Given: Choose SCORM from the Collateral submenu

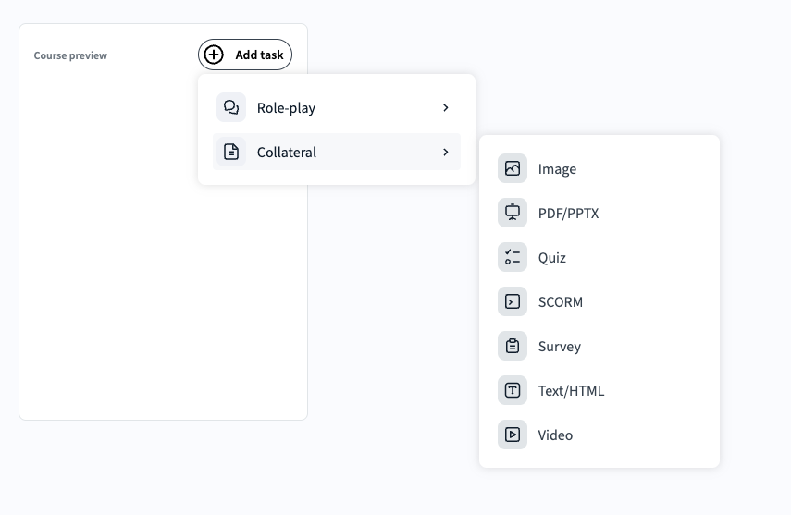Looking at the screenshot, I should (561, 301).
